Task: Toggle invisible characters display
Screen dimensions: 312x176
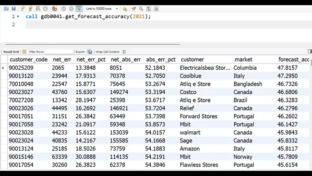Action: [x=148, y=9]
